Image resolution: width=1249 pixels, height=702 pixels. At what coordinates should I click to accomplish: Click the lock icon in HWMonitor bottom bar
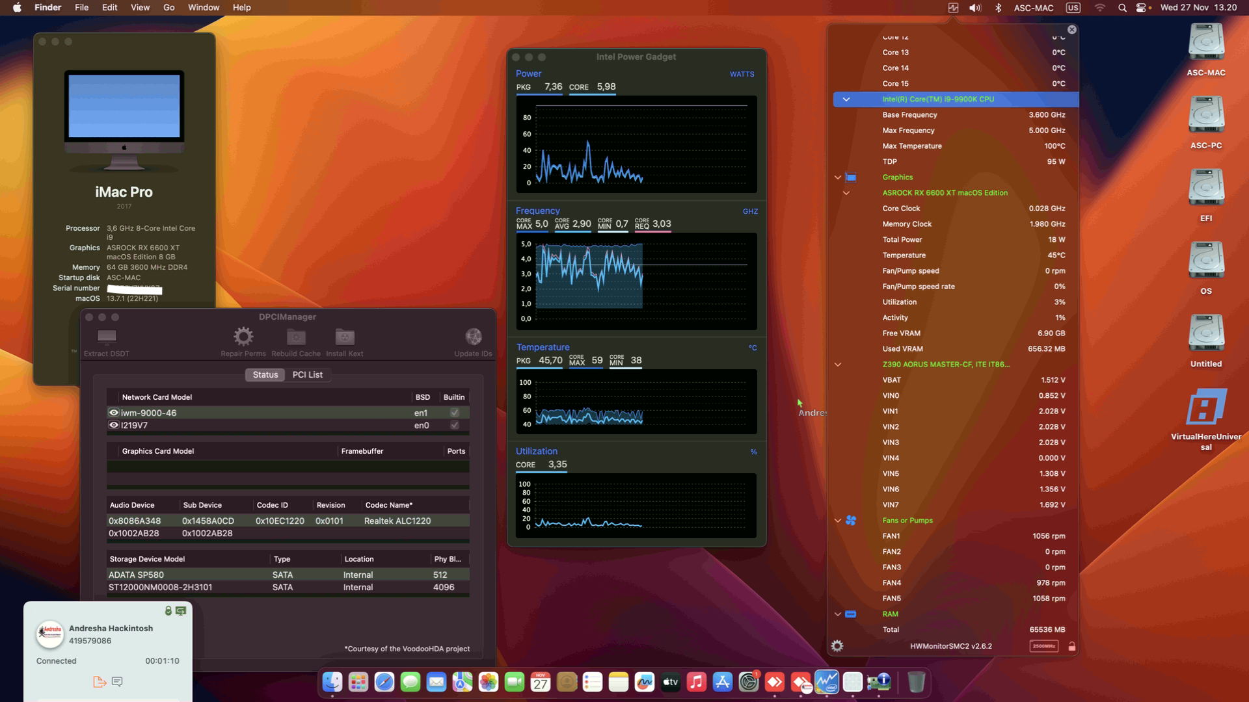click(x=1071, y=647)
